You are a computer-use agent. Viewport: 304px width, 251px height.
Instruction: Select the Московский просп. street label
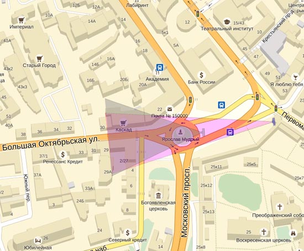point(185,202)
